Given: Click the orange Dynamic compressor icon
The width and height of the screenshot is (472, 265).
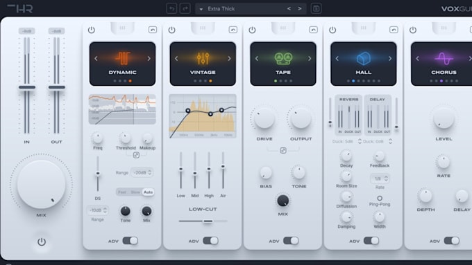Looking at the screenshot, I should 123,58.
